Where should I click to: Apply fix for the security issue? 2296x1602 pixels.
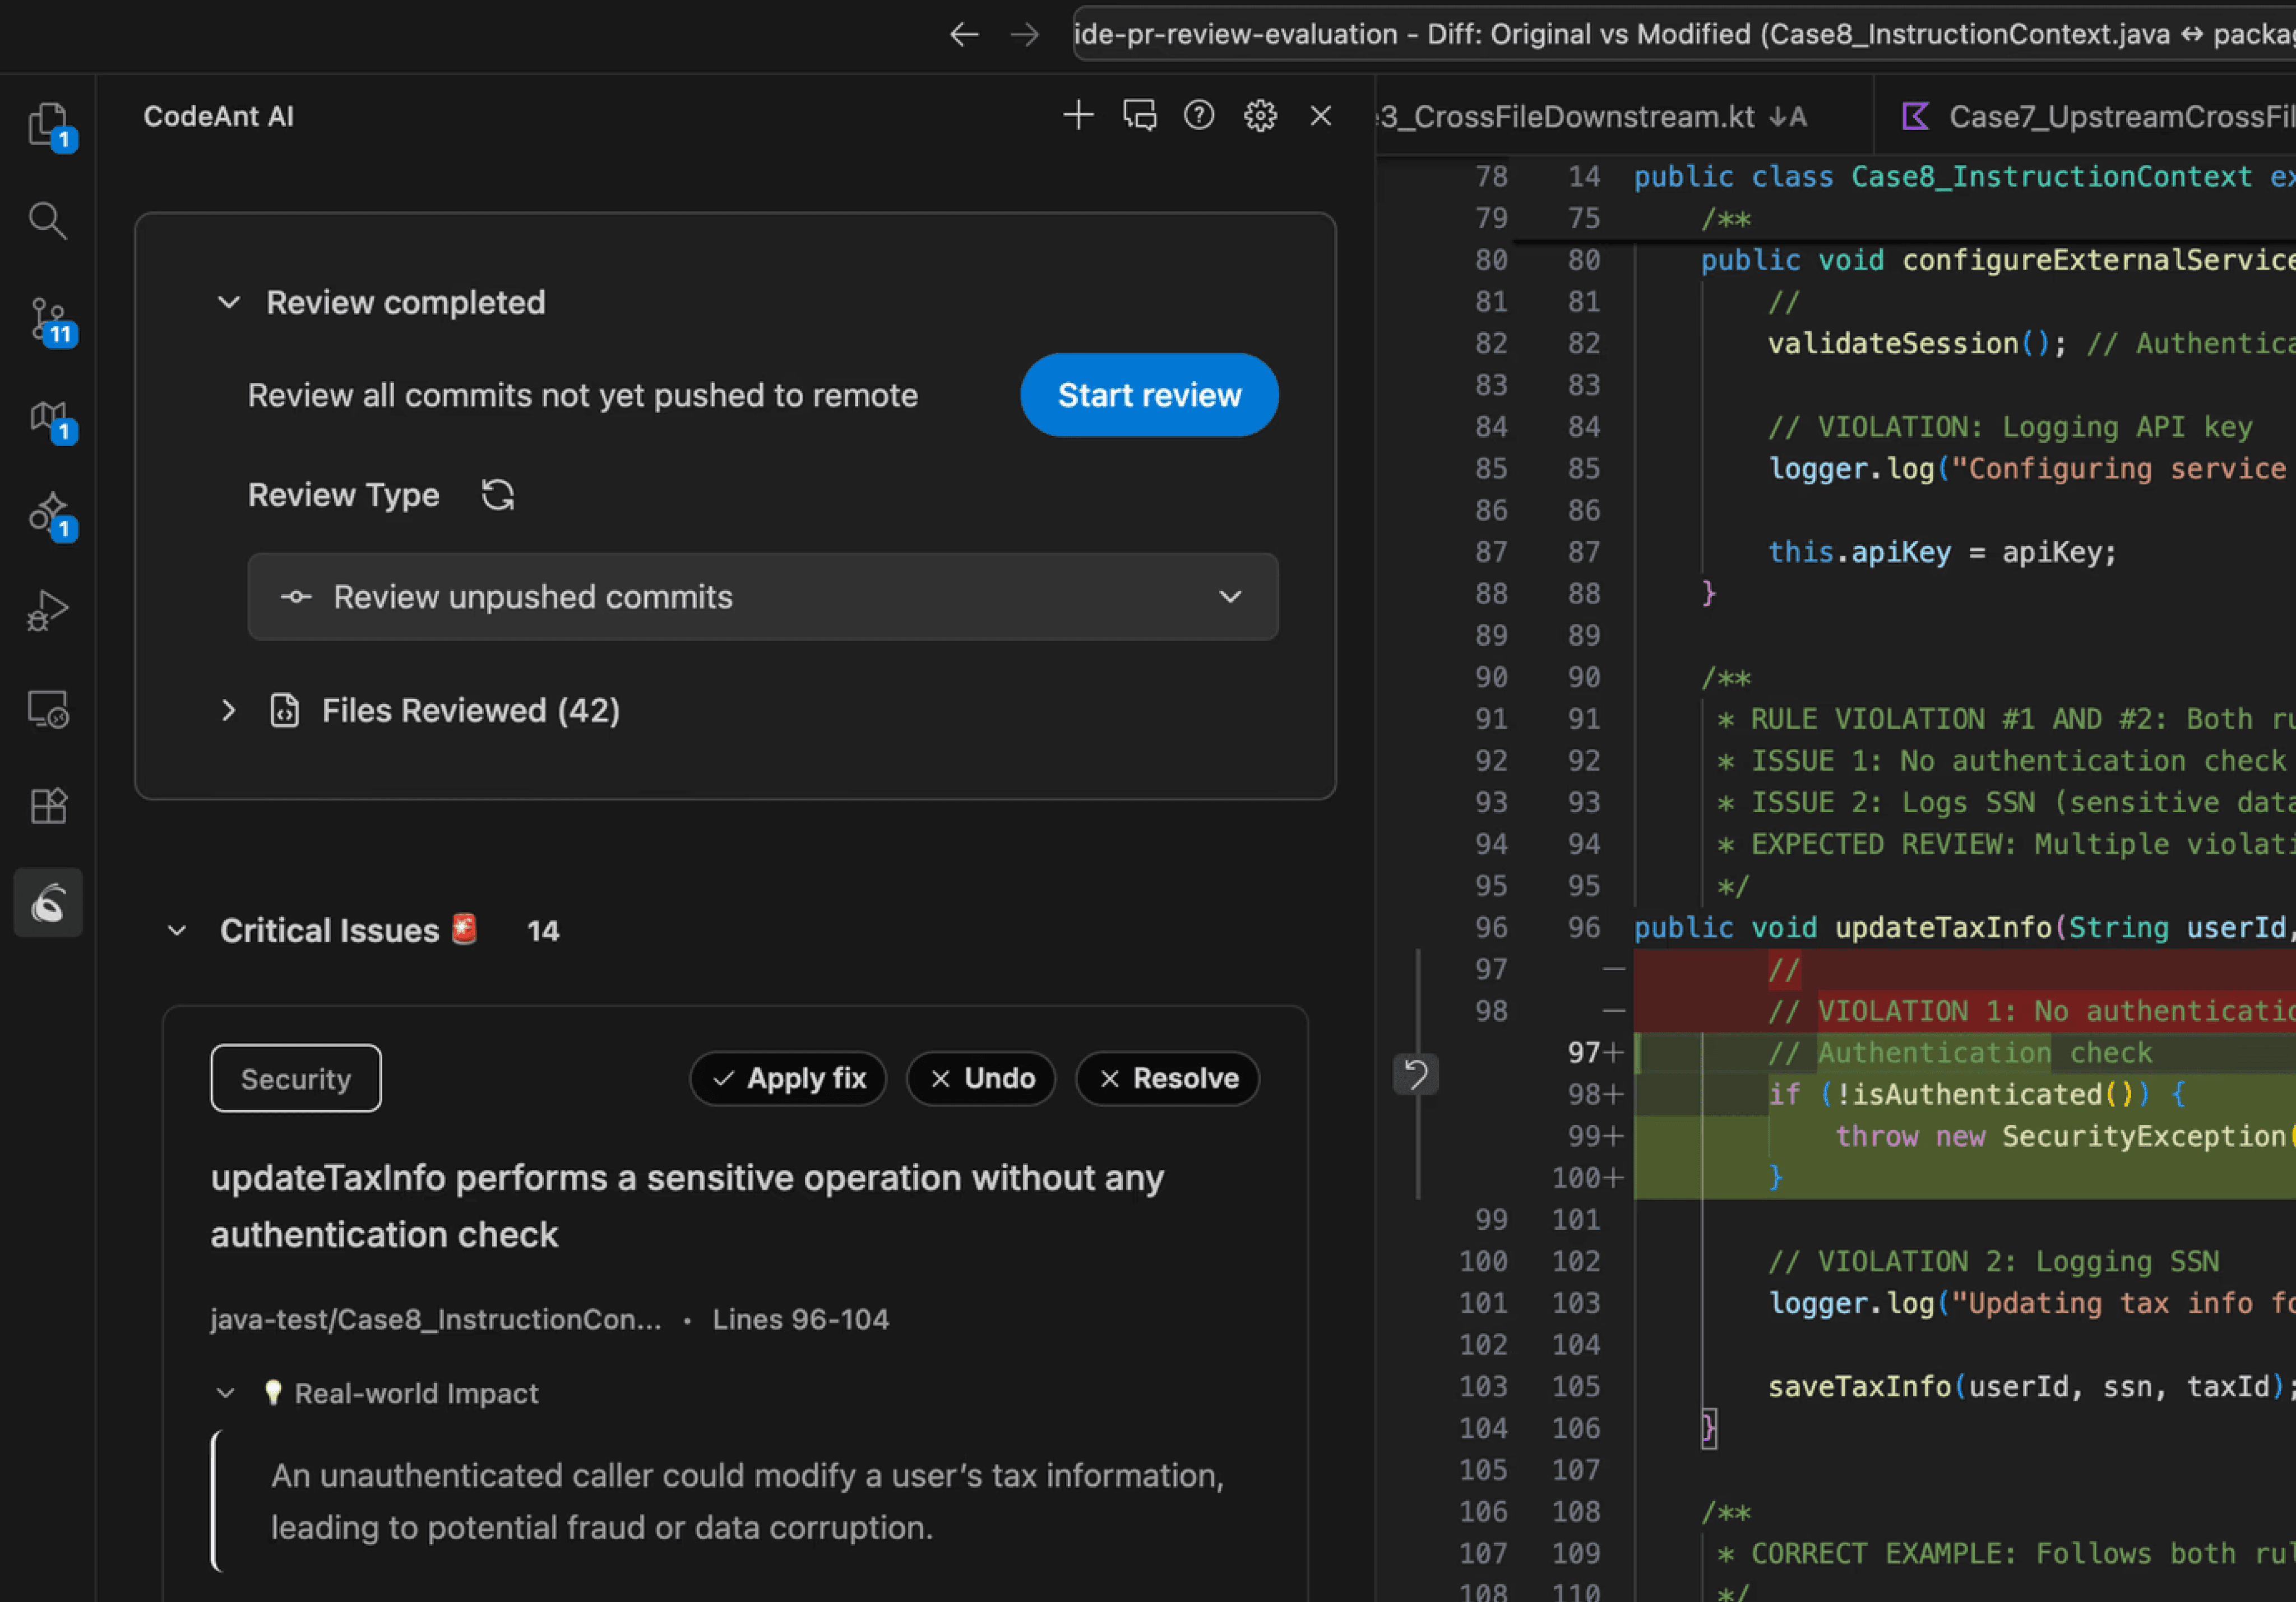(x=788, y=1078)
